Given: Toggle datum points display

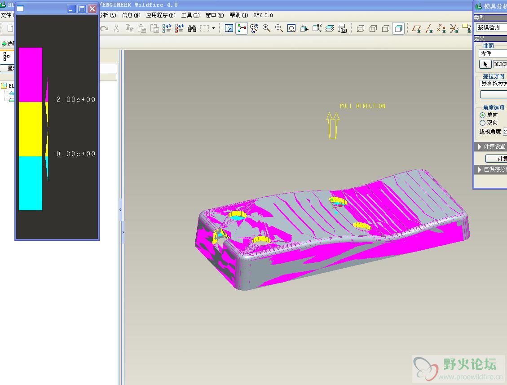Looking at the screenshot, I should pyautogui.click(x=442, y=28).
